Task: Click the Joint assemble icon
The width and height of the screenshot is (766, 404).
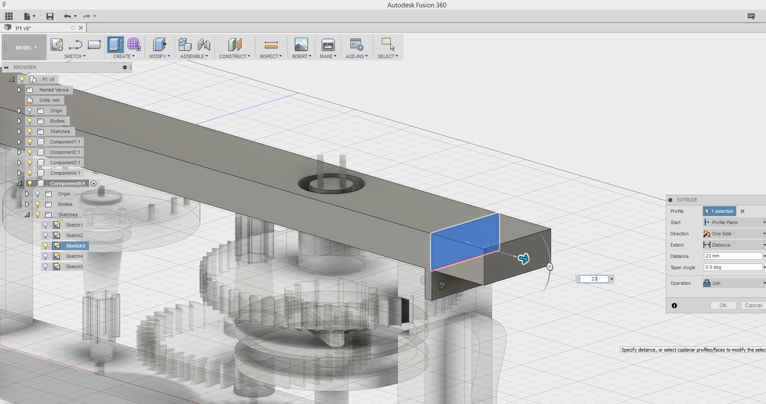Action: click(204, 45)
